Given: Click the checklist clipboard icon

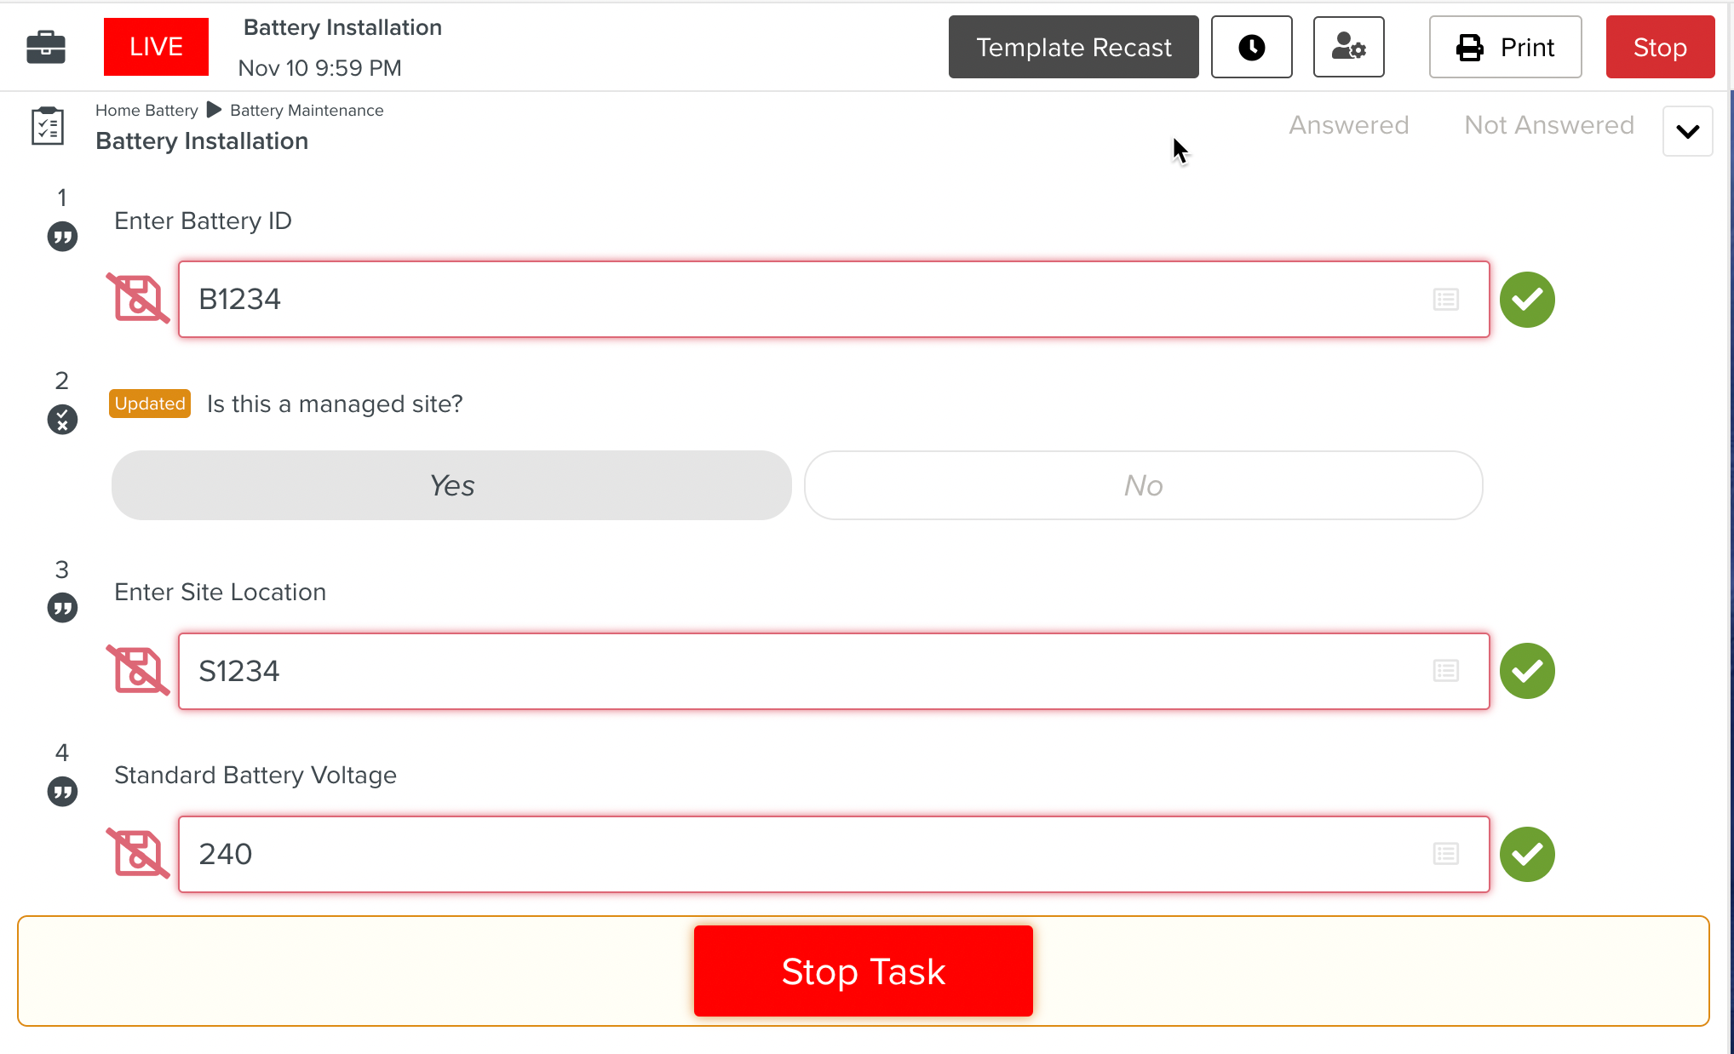Looking at the screenshot, I should pyautogui.click(x=48, y=127).
